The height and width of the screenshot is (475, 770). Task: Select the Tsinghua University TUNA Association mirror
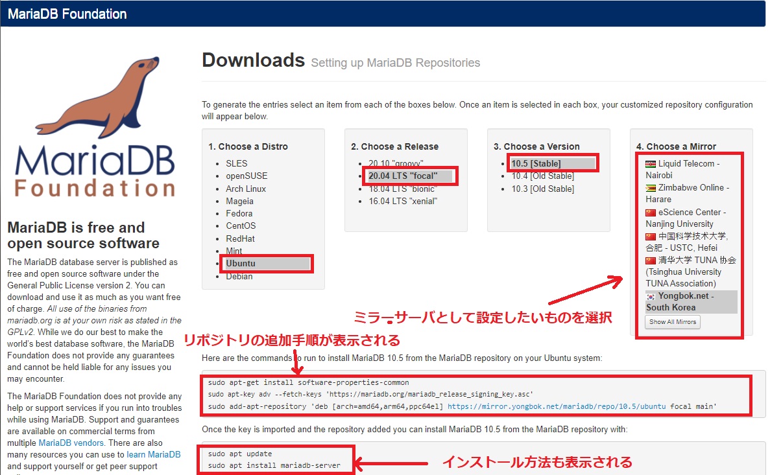tap(691, 272)
